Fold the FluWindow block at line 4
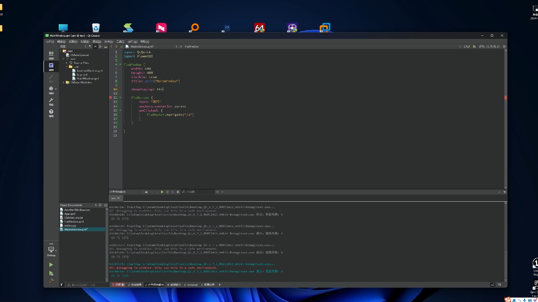538x302 pixels. (120, 65)
